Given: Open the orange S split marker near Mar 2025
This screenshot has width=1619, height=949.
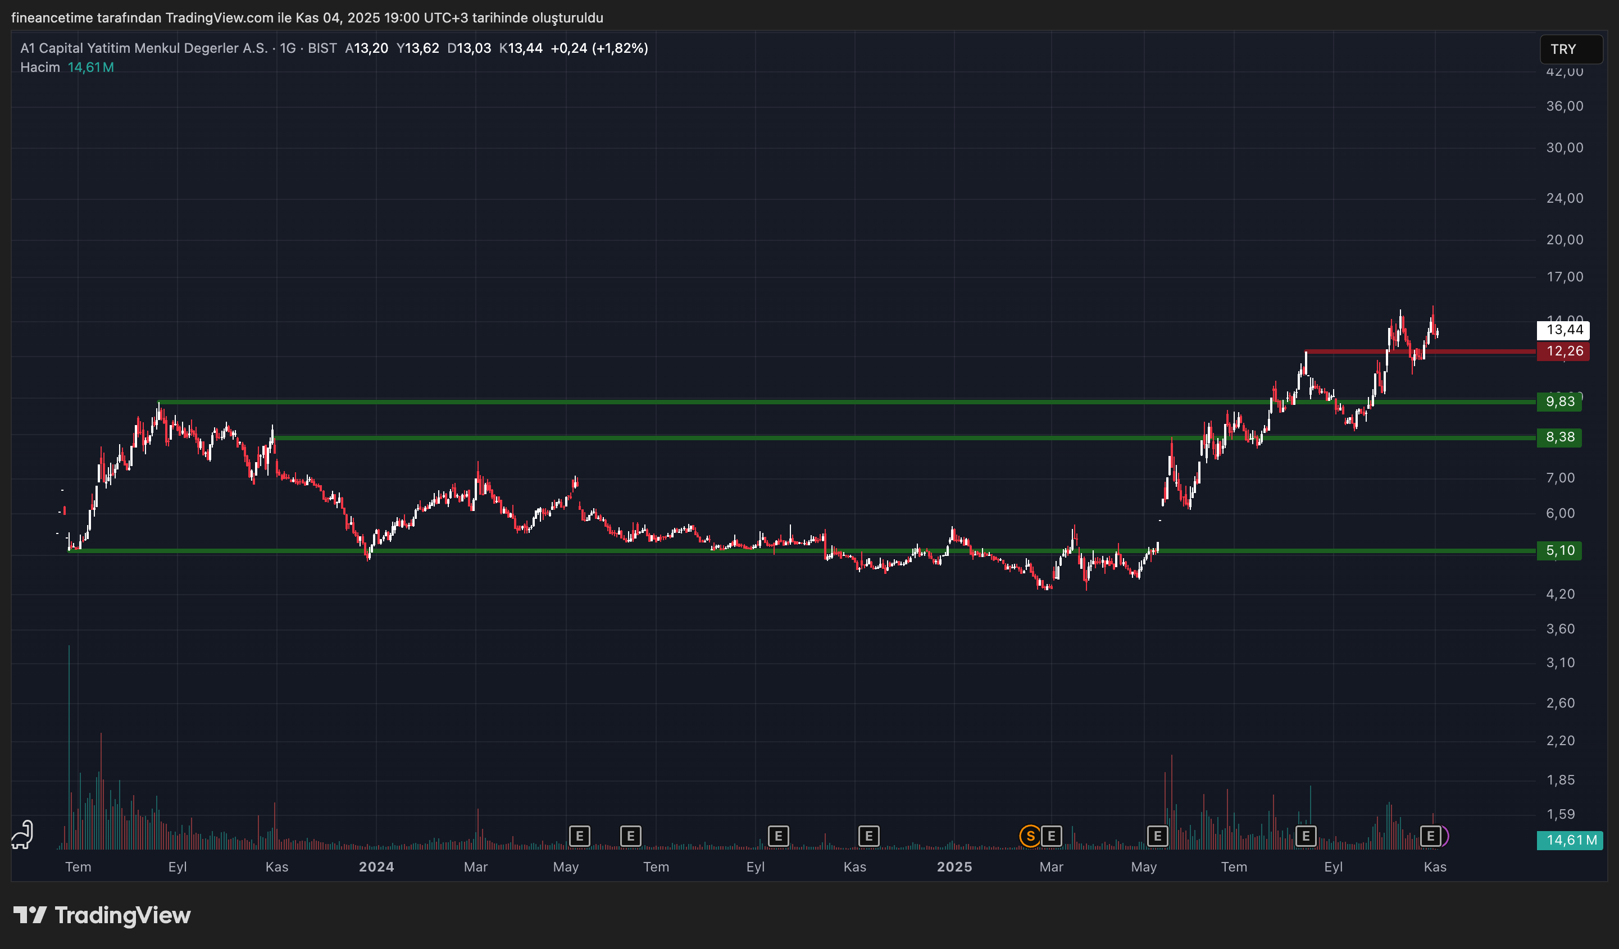Looking at the screenshot, I should (1030, 836).
